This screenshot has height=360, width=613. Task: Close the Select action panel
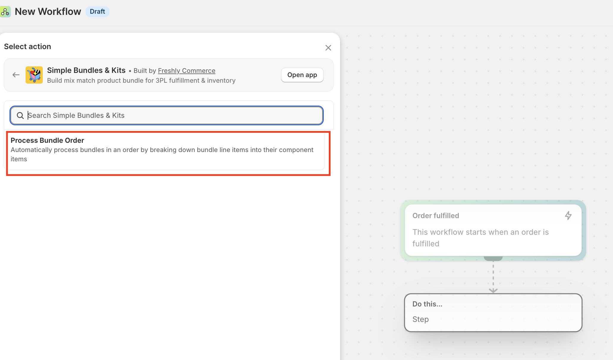pyautogui.click(x=328, y=48)
